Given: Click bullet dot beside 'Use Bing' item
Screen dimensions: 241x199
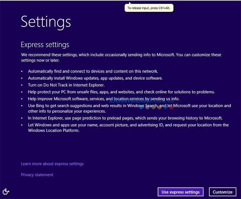Looking at the screenshot, I should pos(22,106).
